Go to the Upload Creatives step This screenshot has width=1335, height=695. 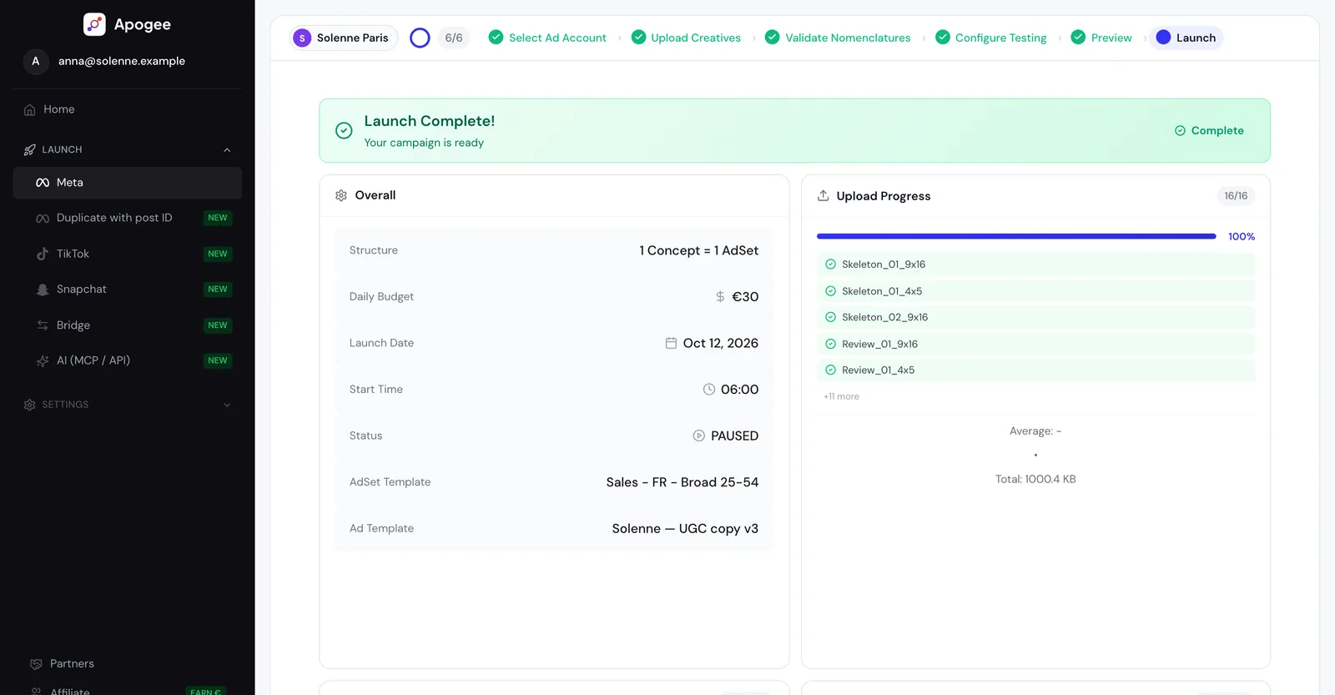point(686,38)
